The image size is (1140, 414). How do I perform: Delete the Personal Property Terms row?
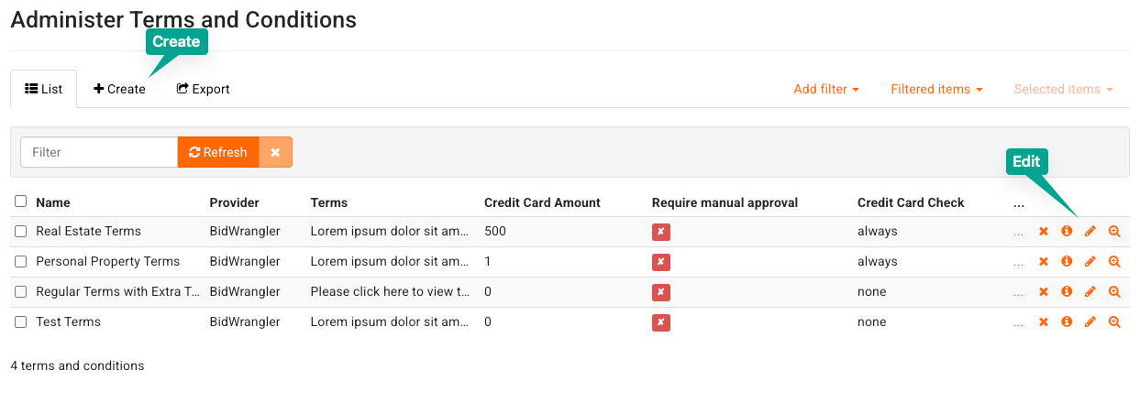[x=1043, y=262]
